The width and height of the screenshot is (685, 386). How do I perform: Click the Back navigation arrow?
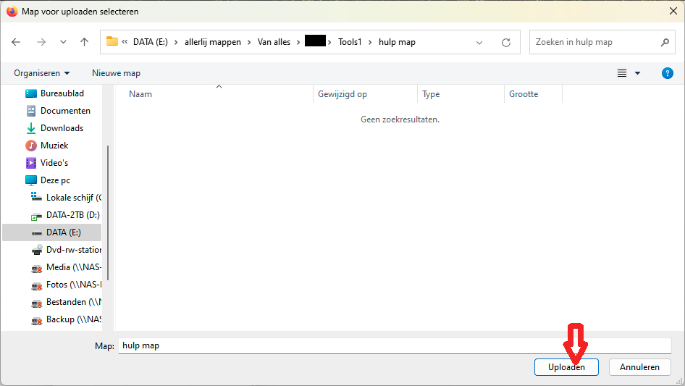[16, 42]
